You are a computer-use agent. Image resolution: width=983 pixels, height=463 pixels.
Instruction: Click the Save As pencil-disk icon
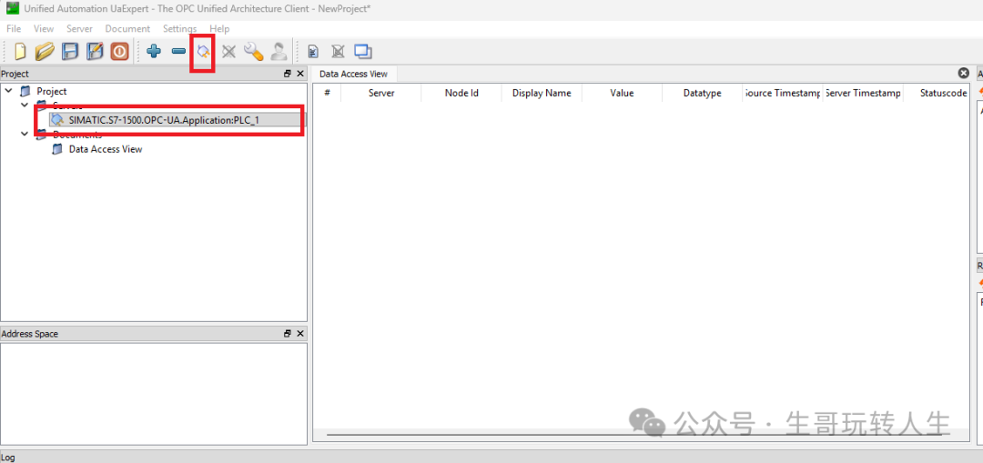tap(95, 51)
